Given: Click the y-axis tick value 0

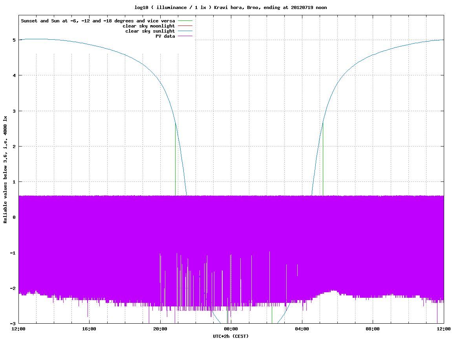Looking at the screenshot, I should click(x=14, y=217).
